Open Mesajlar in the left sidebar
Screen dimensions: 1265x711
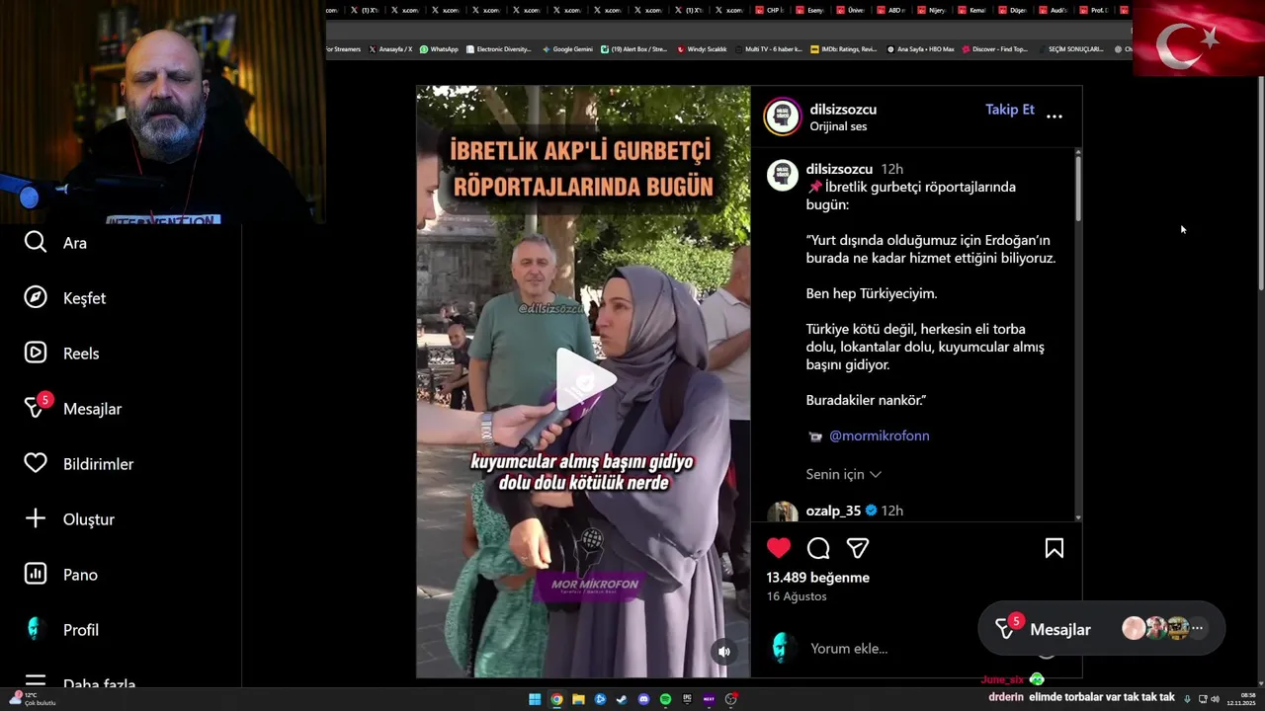[x=72, y=409]
